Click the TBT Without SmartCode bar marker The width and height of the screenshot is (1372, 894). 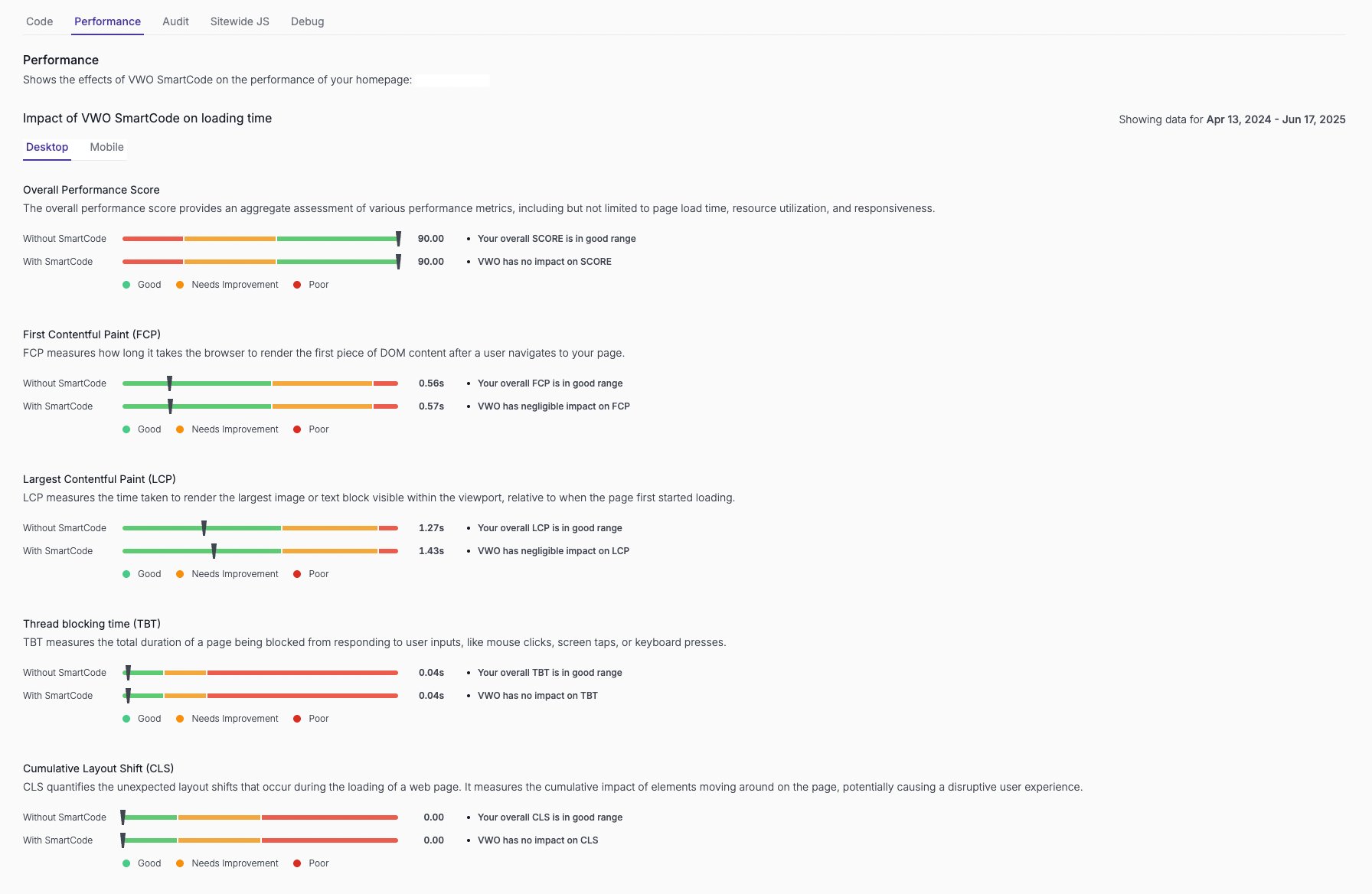point(128,673)
